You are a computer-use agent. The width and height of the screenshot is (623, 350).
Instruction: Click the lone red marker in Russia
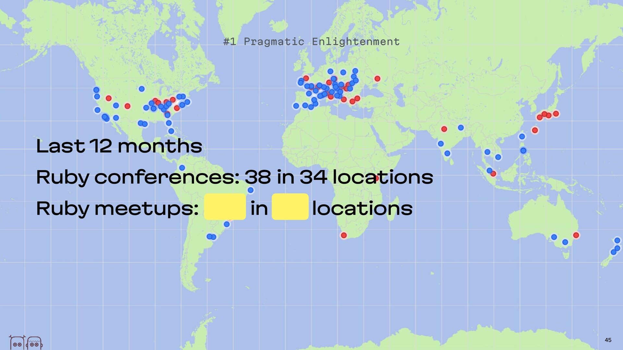pos(377,79)
